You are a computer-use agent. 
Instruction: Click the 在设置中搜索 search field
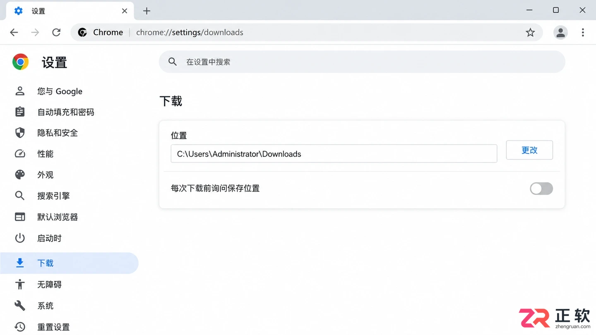point(362,62)
